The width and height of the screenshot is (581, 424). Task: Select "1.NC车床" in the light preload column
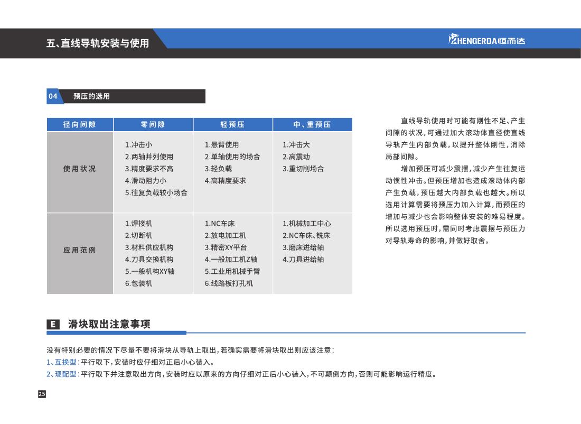coord(220,224)
